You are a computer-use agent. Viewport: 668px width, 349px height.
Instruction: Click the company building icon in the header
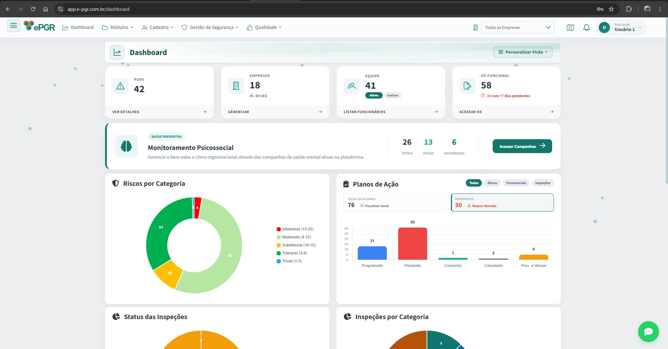(476, 27)
